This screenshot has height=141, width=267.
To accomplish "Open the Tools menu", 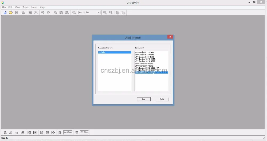I will 25,7.
